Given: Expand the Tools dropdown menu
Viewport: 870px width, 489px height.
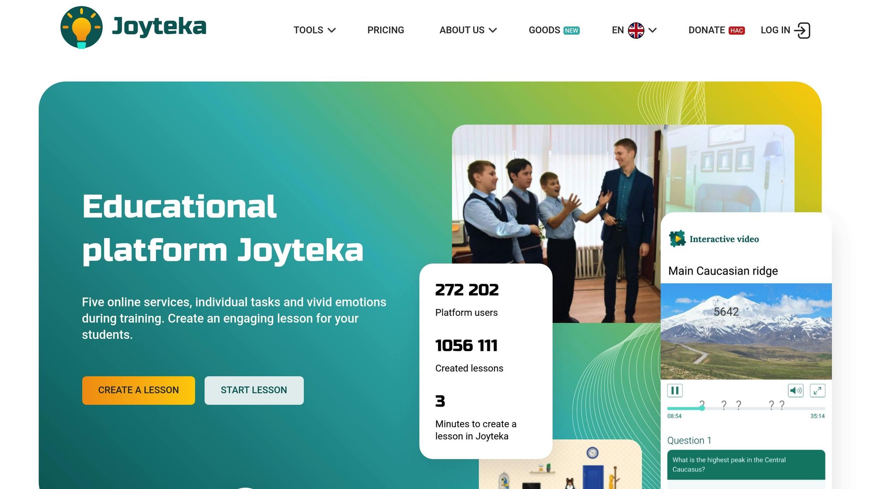Looking at the screenshot, I should [x=314, y=30].
